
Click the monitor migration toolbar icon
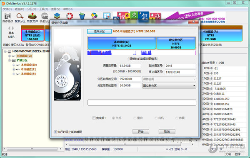(107, 16)
